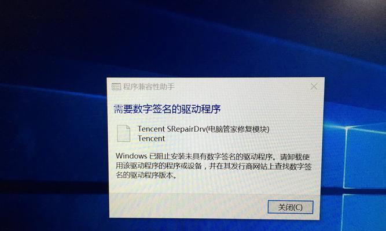386x231 pixels.
Task: Click the 电脑管家修复模块 text in parentheses
Action: pos(237,129)
